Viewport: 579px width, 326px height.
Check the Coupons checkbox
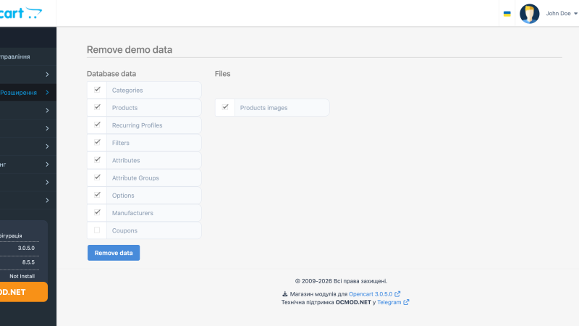tap(97, 230)
